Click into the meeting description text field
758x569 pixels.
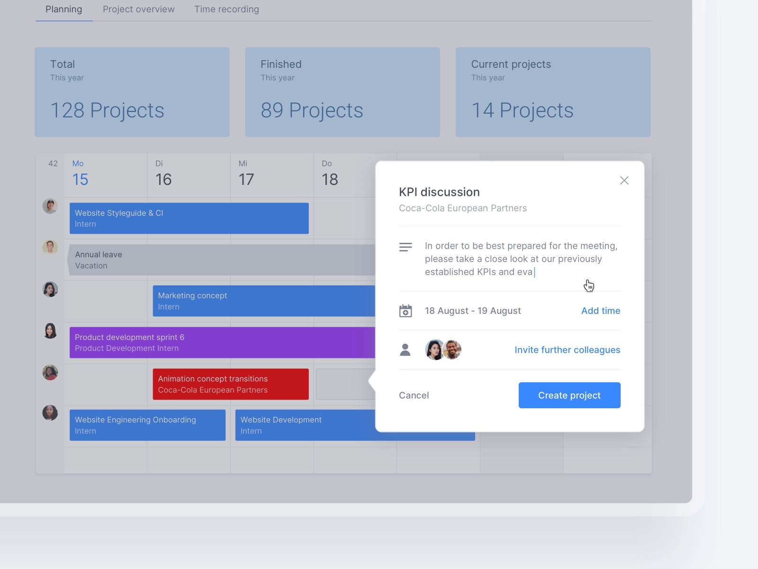tap(521, 259)
